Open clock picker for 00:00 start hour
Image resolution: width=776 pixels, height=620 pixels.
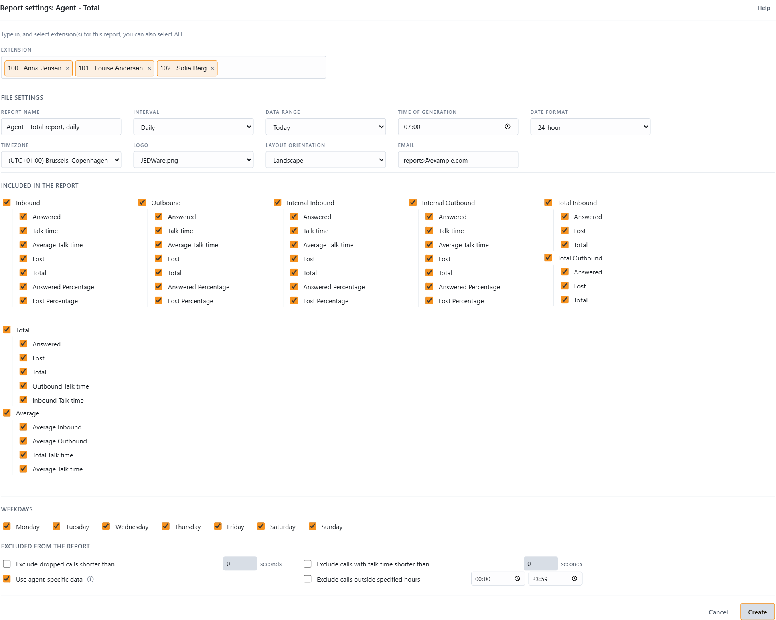pyautogui.click(x=517, y=579)
